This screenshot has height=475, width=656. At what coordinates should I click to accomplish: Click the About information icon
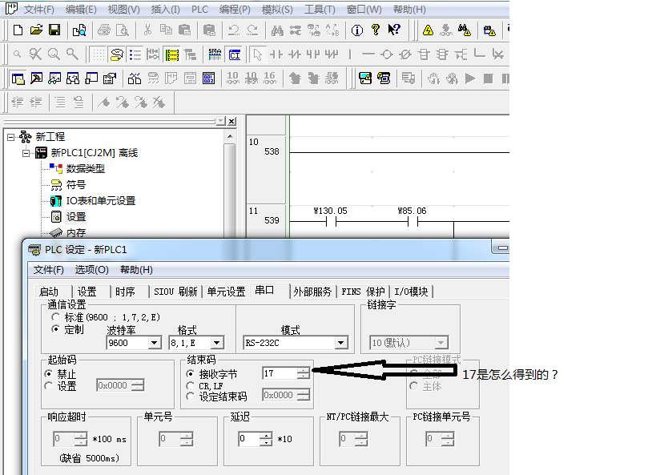356,30
